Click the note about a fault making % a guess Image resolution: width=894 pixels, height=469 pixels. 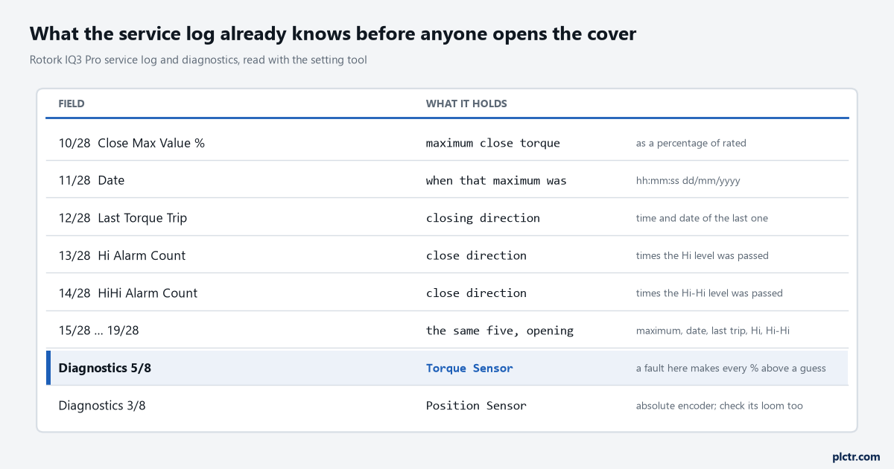pos(731,368)
